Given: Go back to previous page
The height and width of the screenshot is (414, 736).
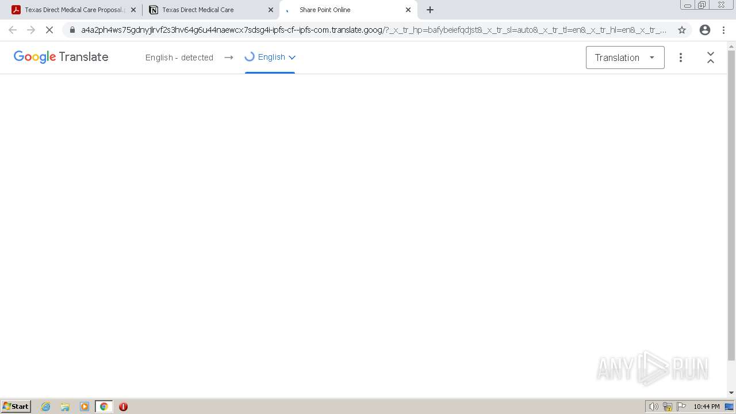Looking at the screenshot, I should tap(13, 30).
